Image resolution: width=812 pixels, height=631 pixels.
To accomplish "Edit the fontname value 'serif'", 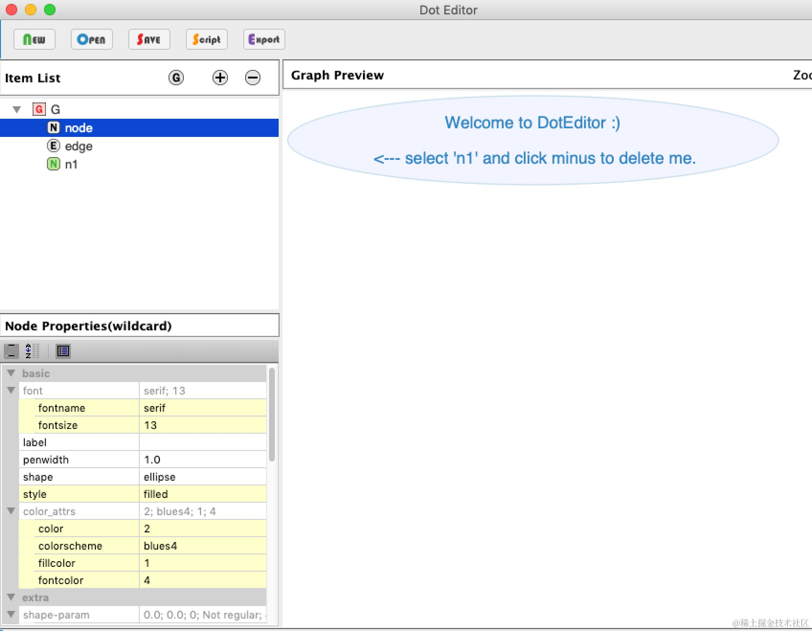I will [x=203, y=408].
